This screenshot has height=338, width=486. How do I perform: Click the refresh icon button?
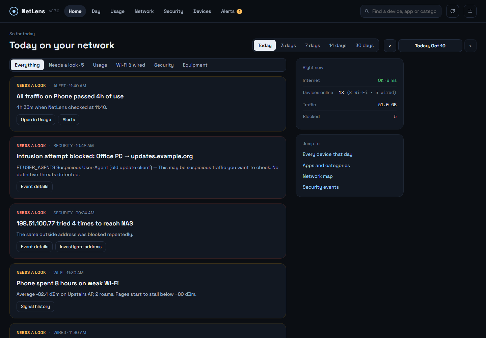coord(453,11)
